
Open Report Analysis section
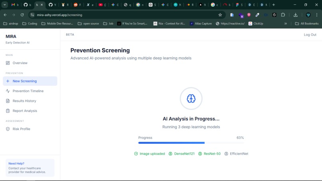tap(30, 111)
